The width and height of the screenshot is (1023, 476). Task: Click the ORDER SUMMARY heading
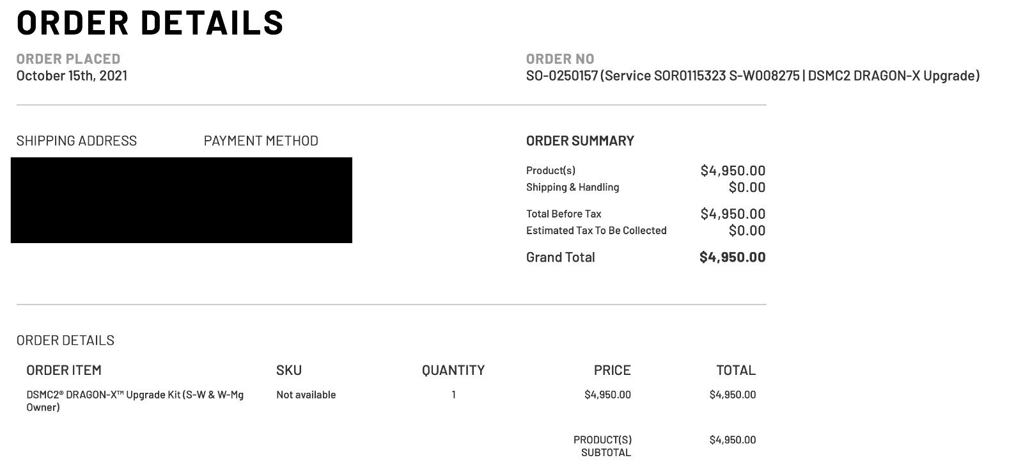[x=580, y=141]
